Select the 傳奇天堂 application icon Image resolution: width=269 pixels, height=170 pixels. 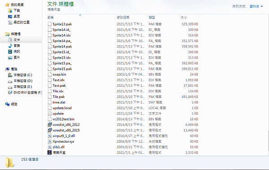coord(50,153)
